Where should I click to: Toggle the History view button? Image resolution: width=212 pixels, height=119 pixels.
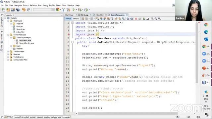(x=76, y=19)
